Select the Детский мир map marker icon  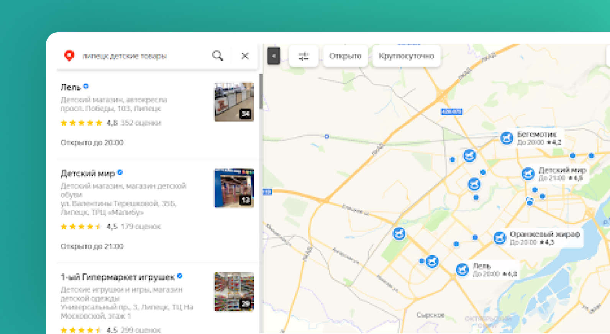[528, 174]
